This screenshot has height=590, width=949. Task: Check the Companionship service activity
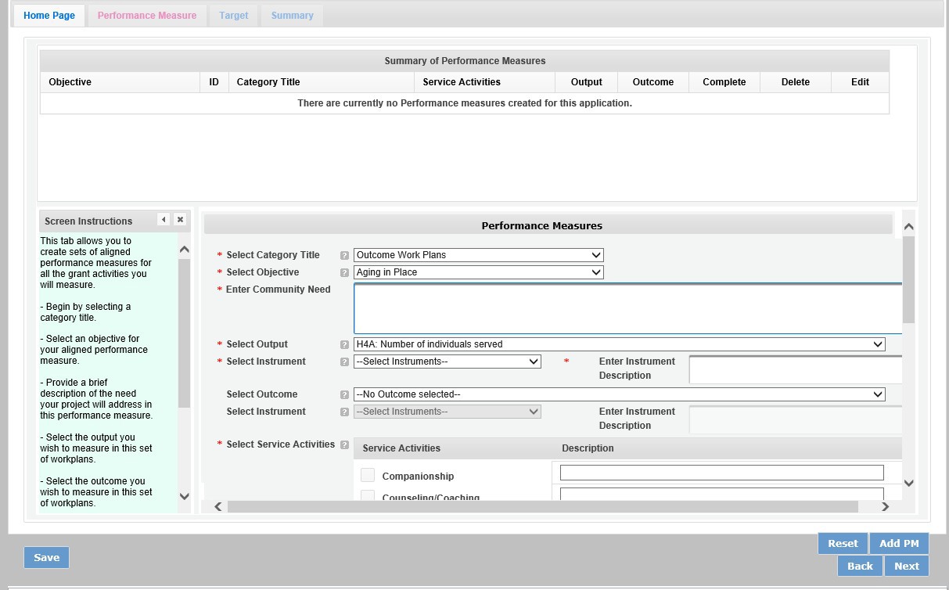(x=368, y=475)
